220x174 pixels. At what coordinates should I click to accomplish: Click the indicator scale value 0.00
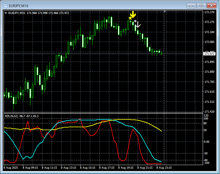[206, 142]
